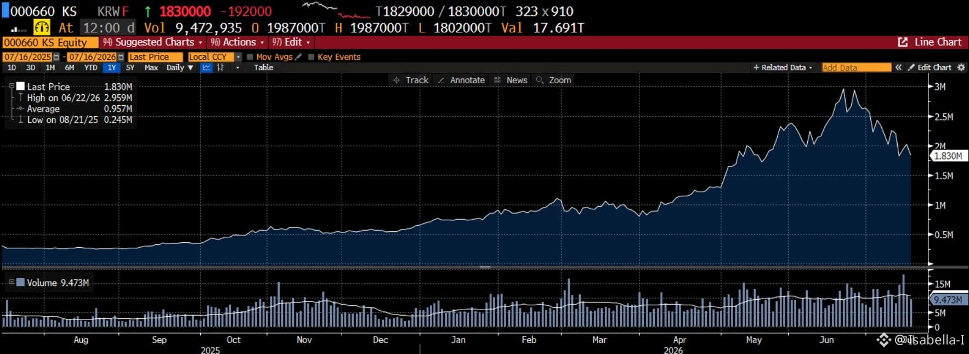The width and height of the screenshot is (969, 354).
Task: Click the Add Data input field
Action: [x=857, y=67]
